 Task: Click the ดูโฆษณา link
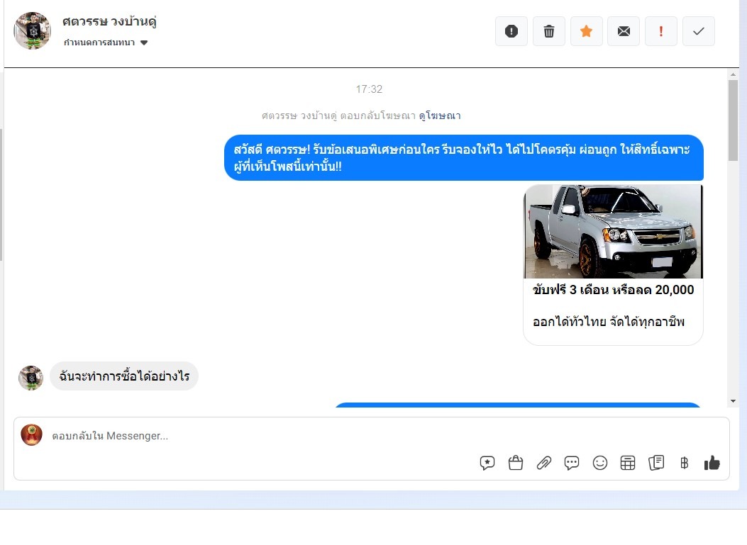439,116
